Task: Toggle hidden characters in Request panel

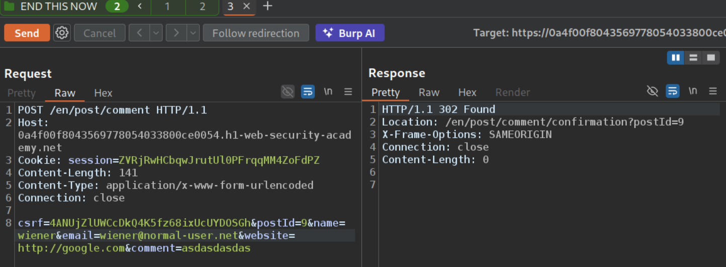Action: [x=288, y=92]
